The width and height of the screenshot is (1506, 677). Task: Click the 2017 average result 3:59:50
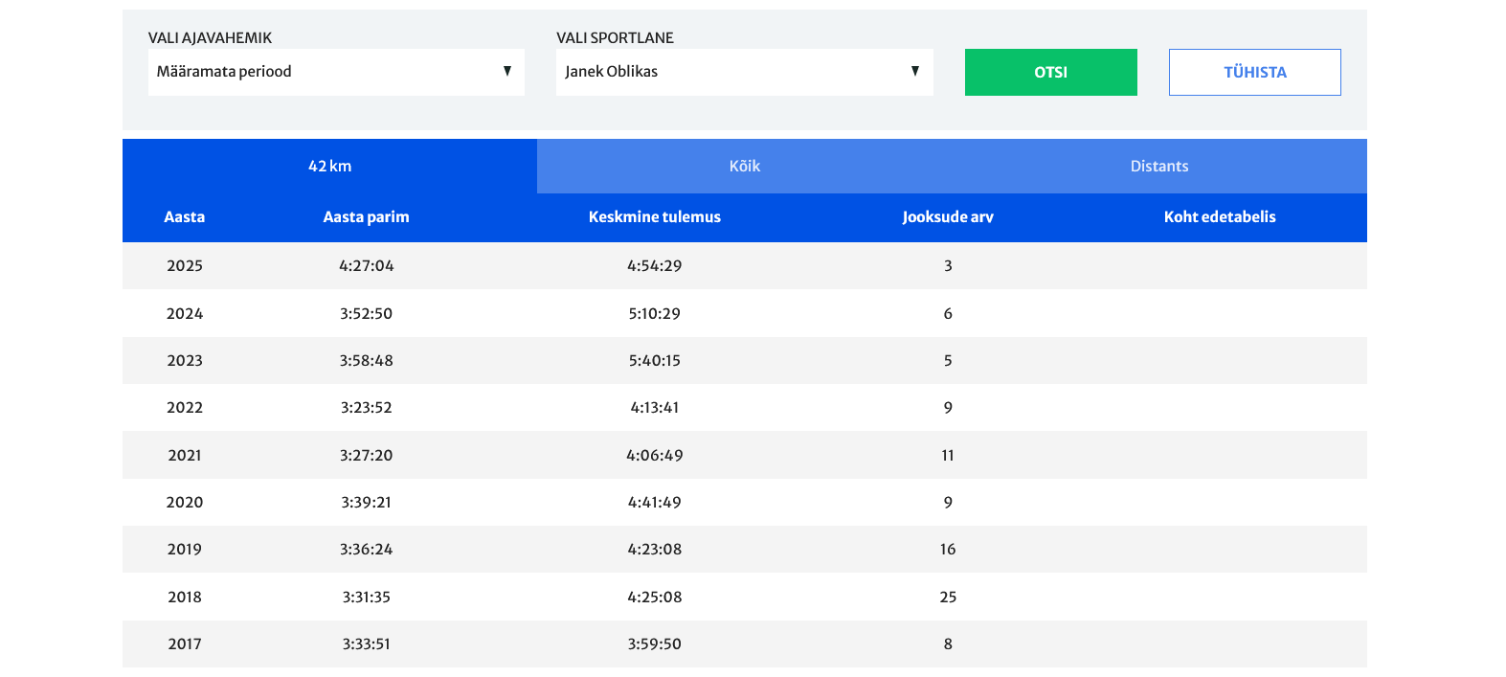point(654,644)
